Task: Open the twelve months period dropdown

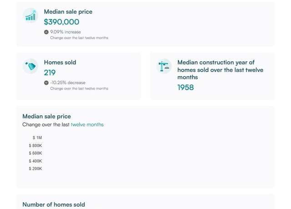Action: point(87,124)
